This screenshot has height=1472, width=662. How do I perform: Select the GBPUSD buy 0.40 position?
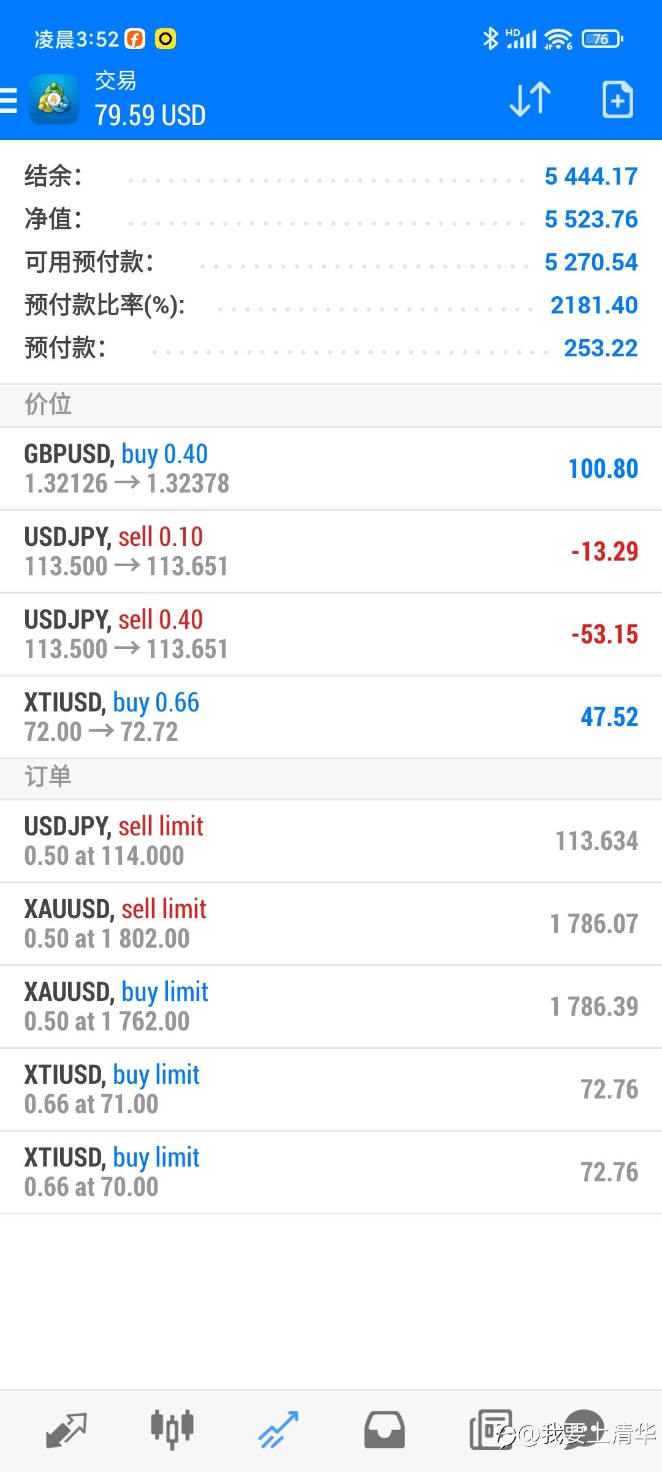[331, 469]
